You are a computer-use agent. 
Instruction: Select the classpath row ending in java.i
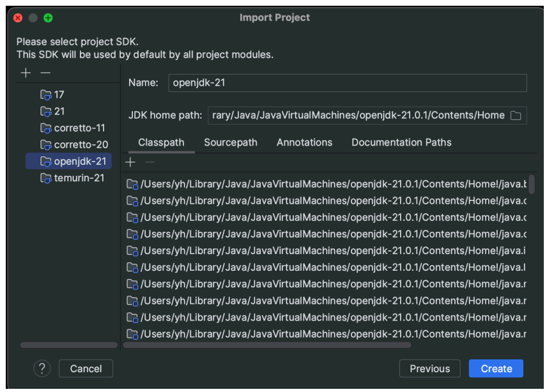(326, 250)
